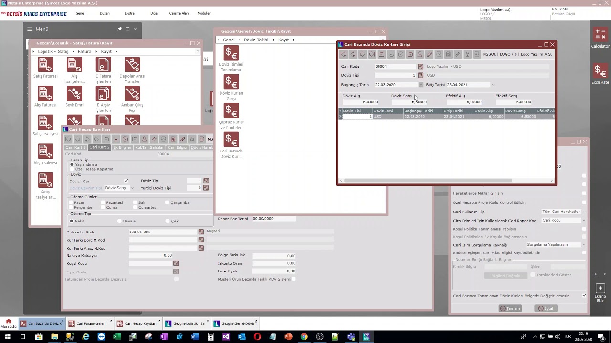
Task: Switch to Ek Bilgiler tab
Action: (x=122, y=148)
